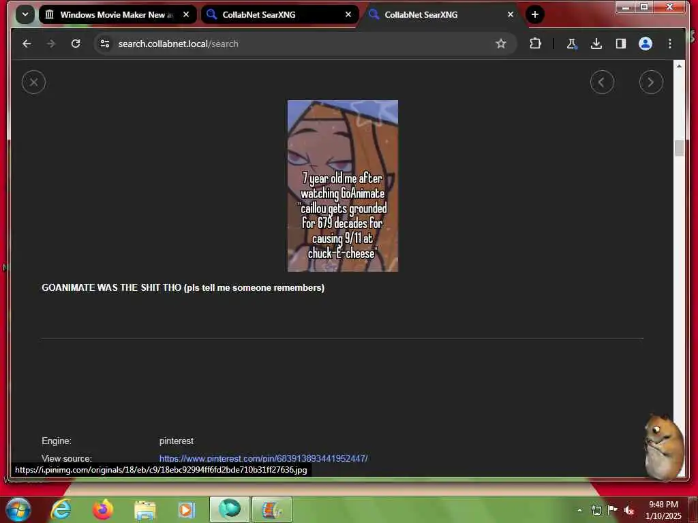Close the Windows Movie Maker tab
Image resolution: width=698 pixels, height=523 pixels.
pyautogui.click(x=186, y=15)
